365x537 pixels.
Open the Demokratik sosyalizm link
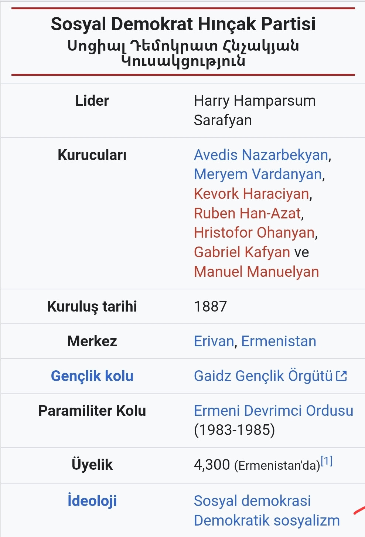pyautogui.click(x=267, y=520)
